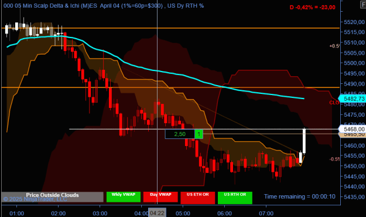Click the 02:00 time axis label
Image resolution: width=366 pixels, height=217 pixels.
click(x=59, y=213)
